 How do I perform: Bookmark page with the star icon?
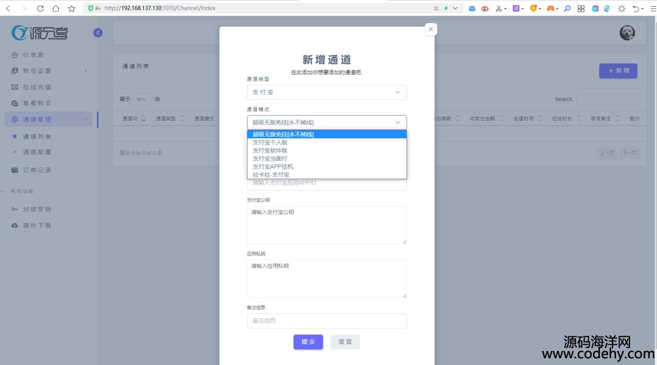(x=72, y=8)
